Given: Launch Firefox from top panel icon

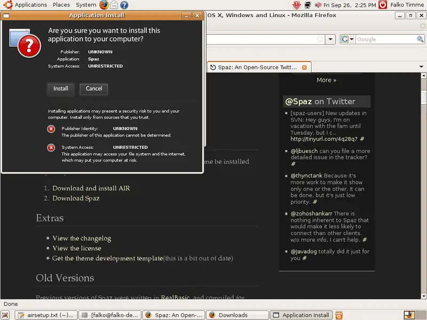Looking at the screenshot, I should click(x=104, y=5).
